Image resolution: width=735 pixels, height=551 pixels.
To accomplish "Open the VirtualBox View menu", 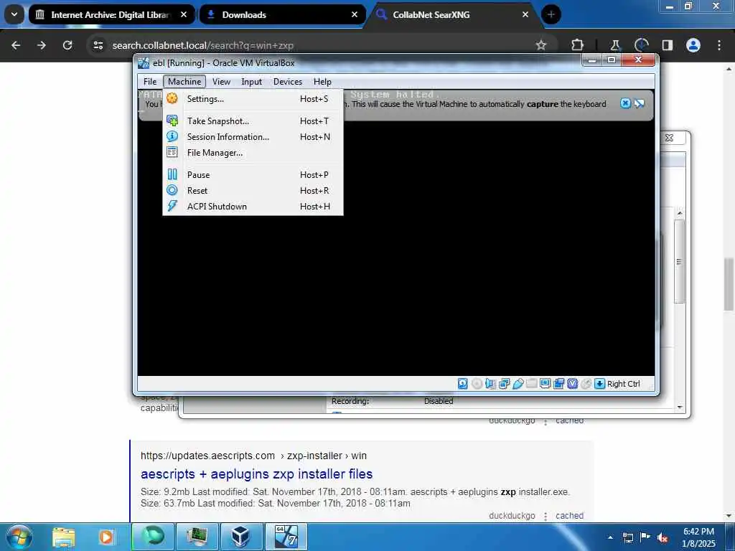I will point(221,82).
